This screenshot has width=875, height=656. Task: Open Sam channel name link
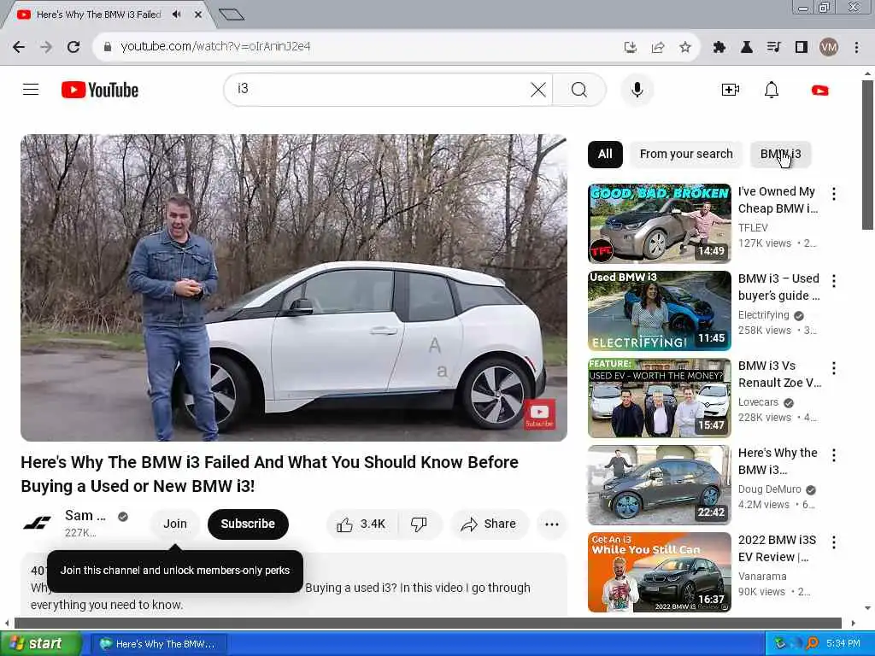point(85,515)
